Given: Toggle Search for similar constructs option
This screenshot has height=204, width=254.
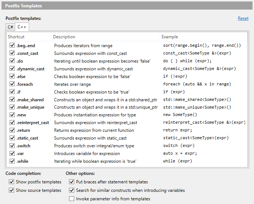Looking at the screenshot, I should [x=72, y=190].
